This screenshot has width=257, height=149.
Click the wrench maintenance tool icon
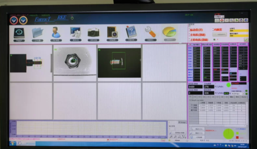pos(150,33)
